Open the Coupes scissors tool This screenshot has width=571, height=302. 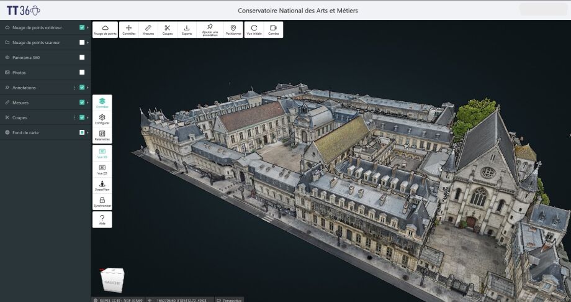168,29
